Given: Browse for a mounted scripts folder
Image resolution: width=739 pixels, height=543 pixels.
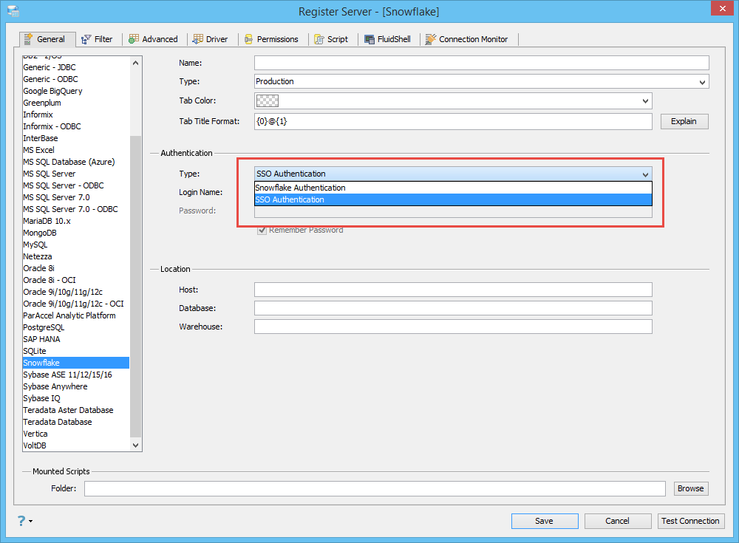Looking at the screenshot, I should tap(690, 489).
